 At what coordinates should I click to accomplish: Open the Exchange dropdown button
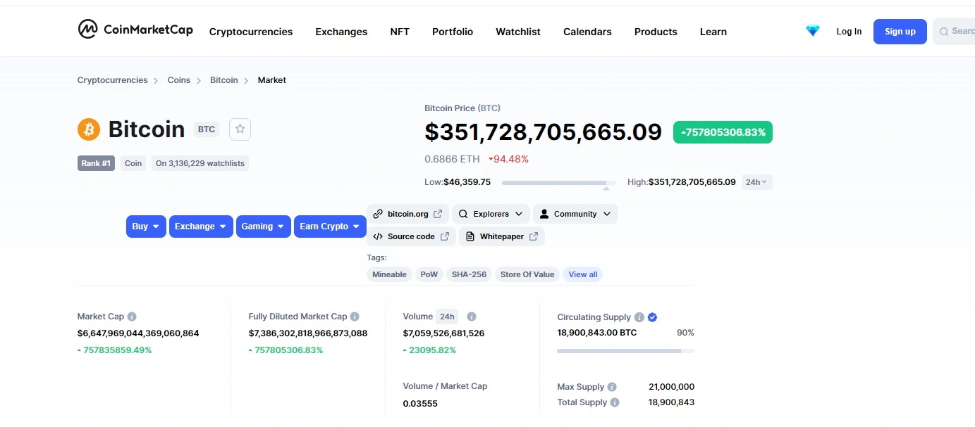[x=201, y=227]
